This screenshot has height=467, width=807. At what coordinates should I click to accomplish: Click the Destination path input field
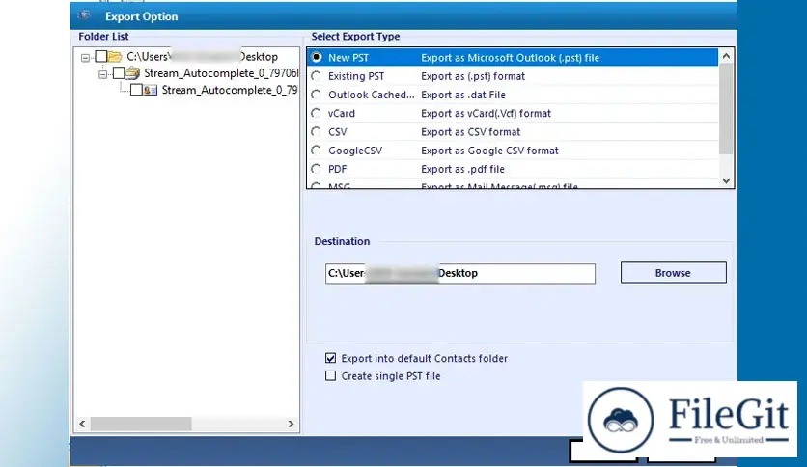point(460,274)
